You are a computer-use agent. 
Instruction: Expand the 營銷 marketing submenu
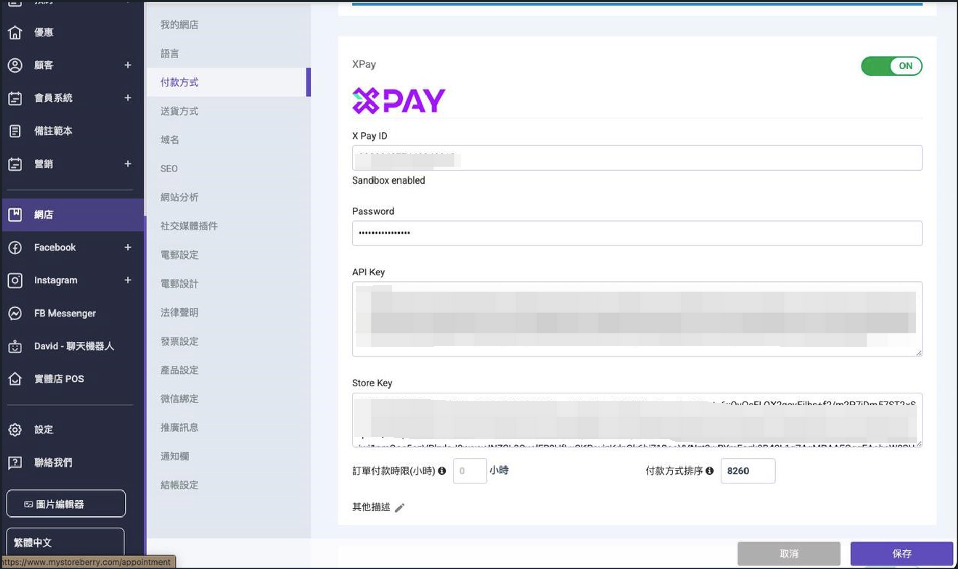(x=128, y=164)
